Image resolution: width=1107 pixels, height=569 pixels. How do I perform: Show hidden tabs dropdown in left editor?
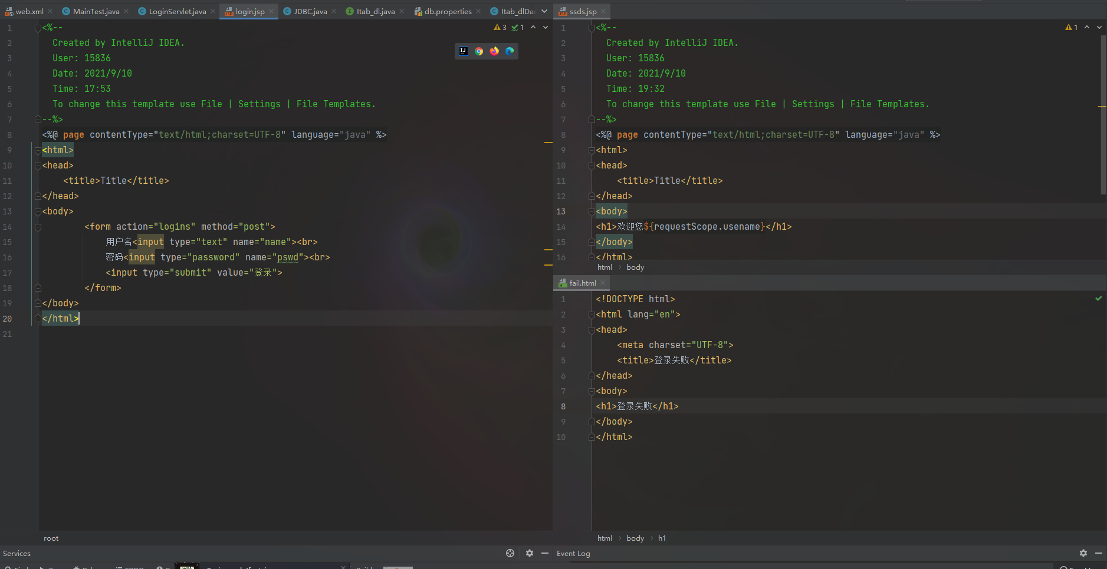[544, 11]
